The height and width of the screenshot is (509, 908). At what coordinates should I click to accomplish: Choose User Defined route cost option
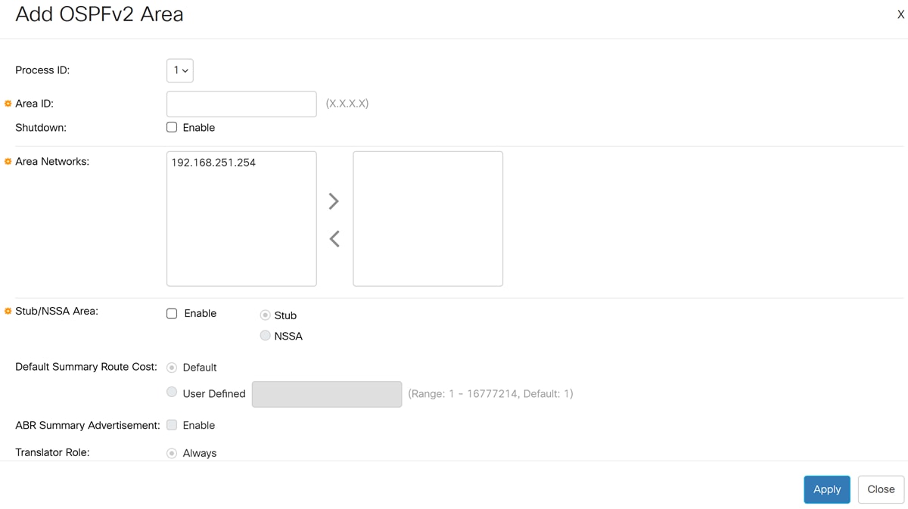click(x=172, y=392)
